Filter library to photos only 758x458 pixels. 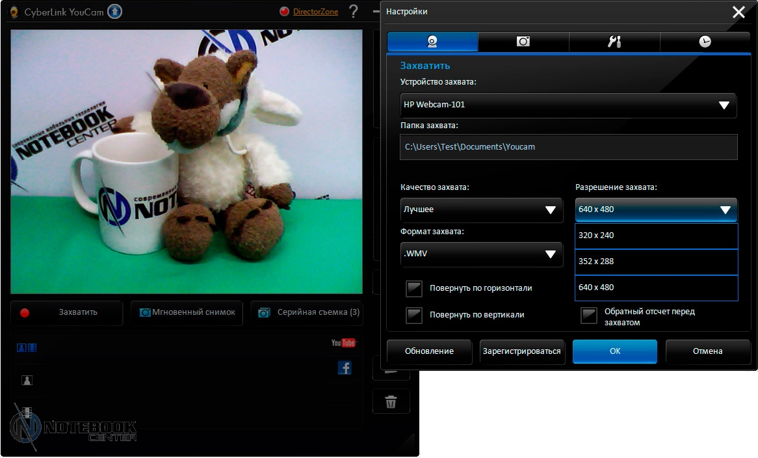pos(27,381)
